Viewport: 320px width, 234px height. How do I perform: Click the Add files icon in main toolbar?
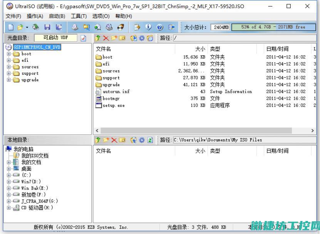tap(137, 27)
